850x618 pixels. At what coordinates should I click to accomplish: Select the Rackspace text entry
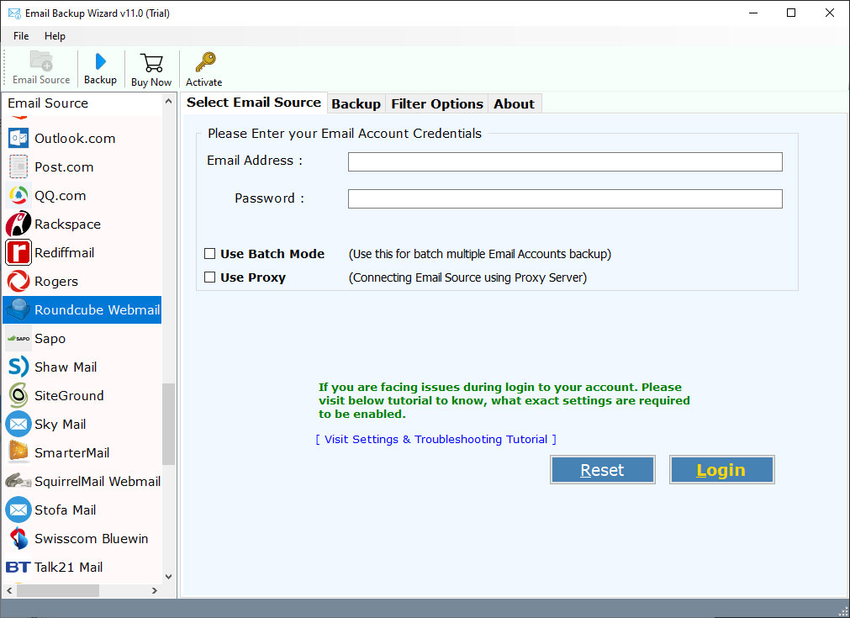[68, 224]
